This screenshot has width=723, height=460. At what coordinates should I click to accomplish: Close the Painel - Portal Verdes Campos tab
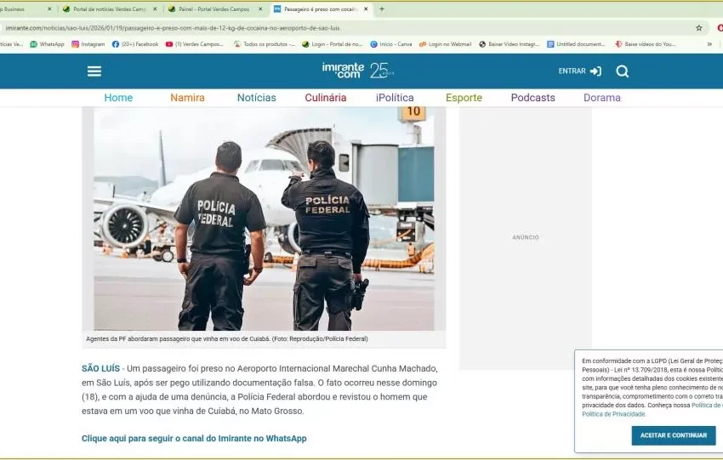[x=260, y=9]
